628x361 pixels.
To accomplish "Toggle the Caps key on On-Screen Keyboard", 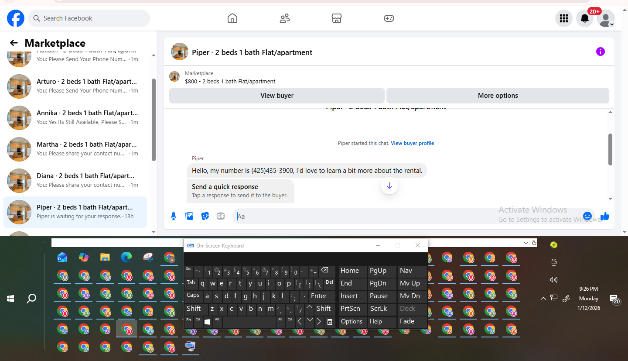I will click(193, 296).
